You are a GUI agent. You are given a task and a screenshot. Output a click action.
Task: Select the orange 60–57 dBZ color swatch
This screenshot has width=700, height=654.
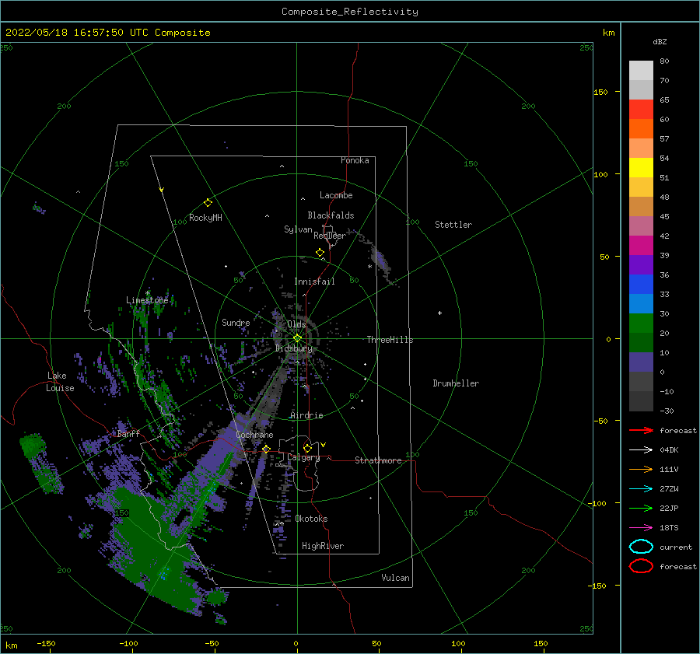coord(641,129)
